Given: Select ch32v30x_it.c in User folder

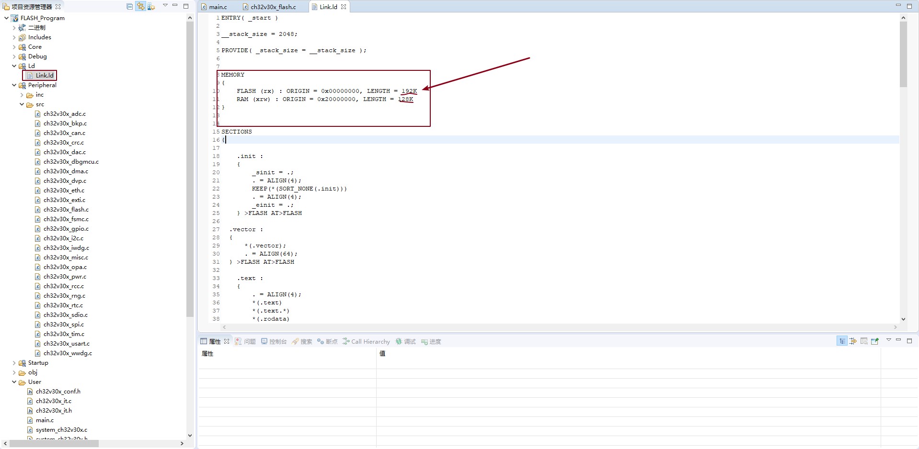Looking at the screenshot, I should point(54,401).
